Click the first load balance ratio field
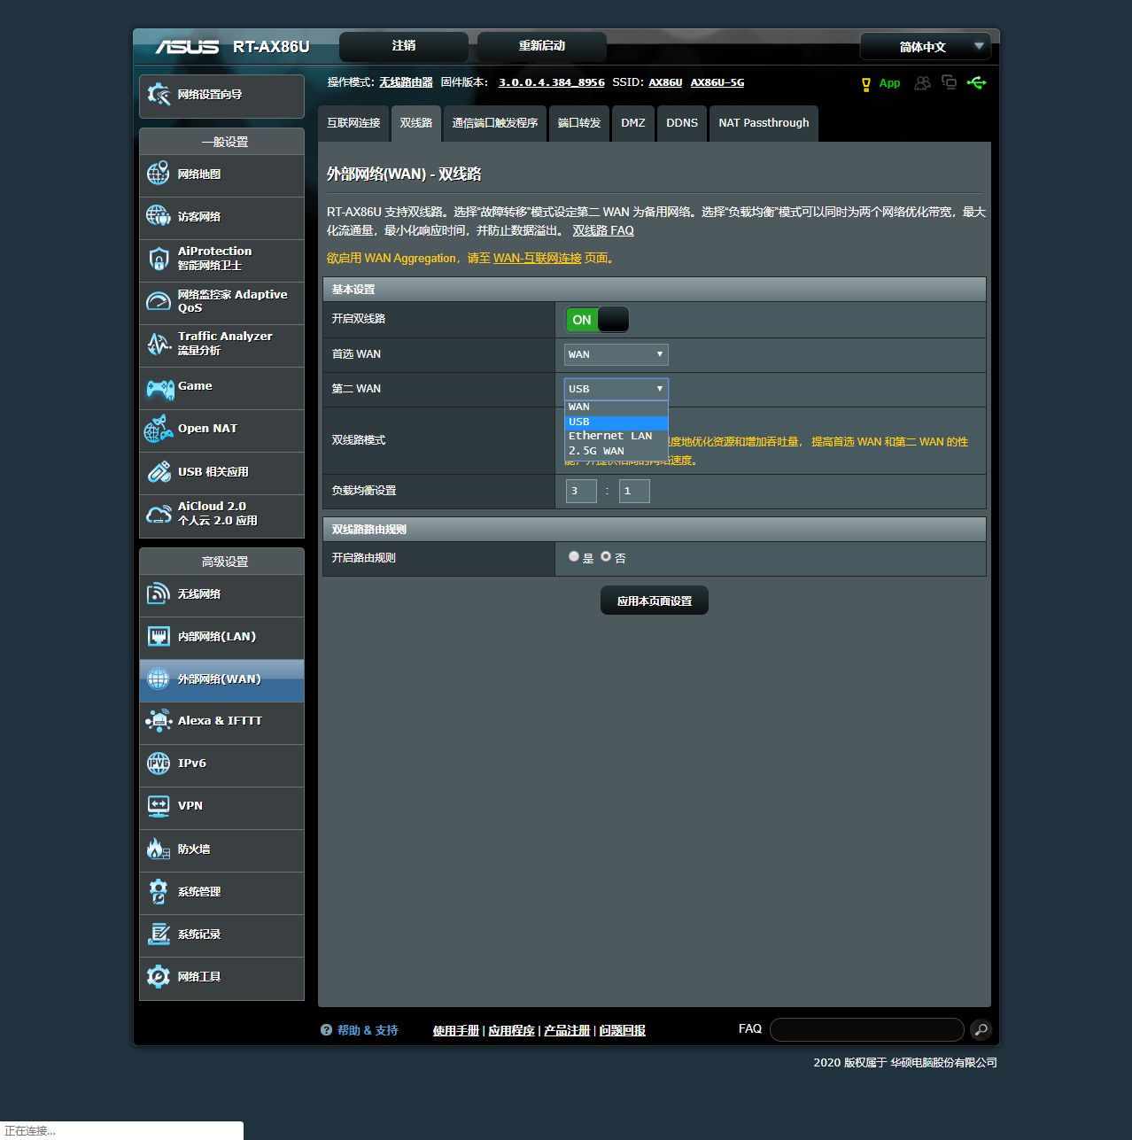 (x=580, y=491)
